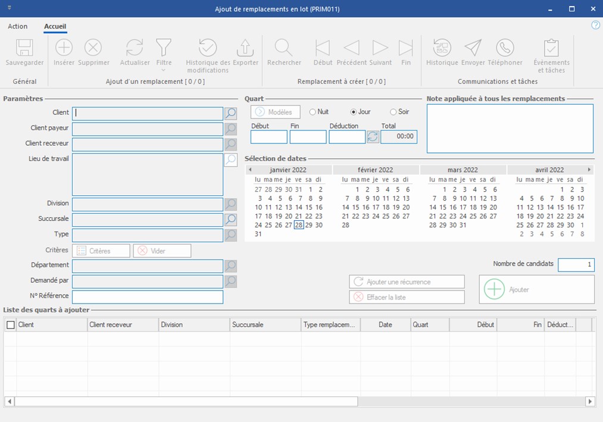Open the Action menu tab
Screen dimensions: 603x422
click(18, 26)
